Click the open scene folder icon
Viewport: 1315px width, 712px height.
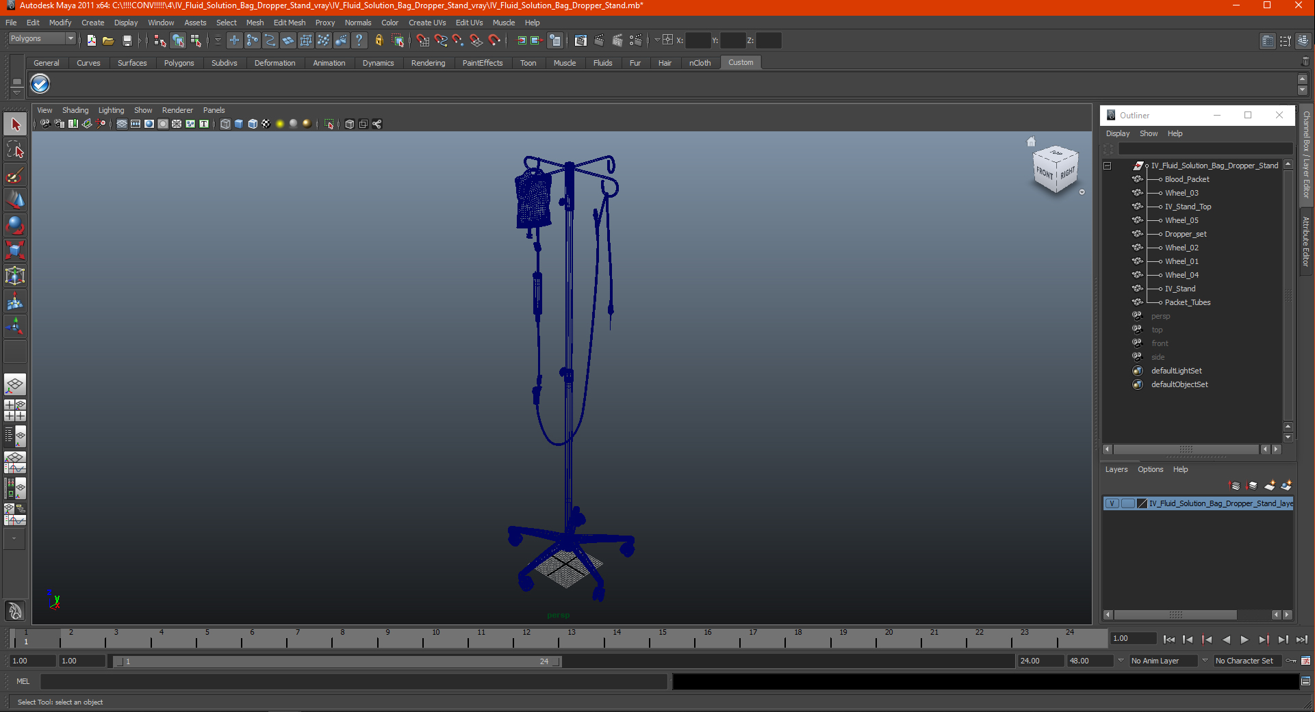coord(108,40)
